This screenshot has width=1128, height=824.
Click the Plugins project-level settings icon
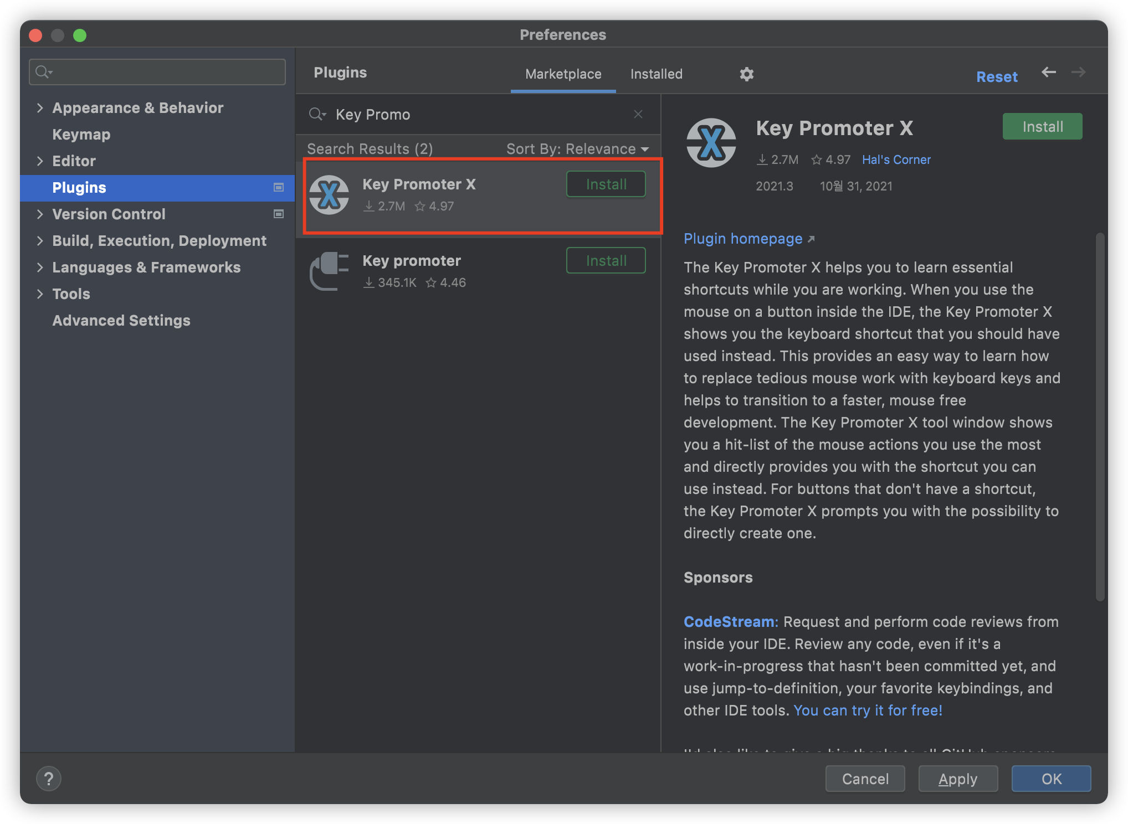(279, 187)
